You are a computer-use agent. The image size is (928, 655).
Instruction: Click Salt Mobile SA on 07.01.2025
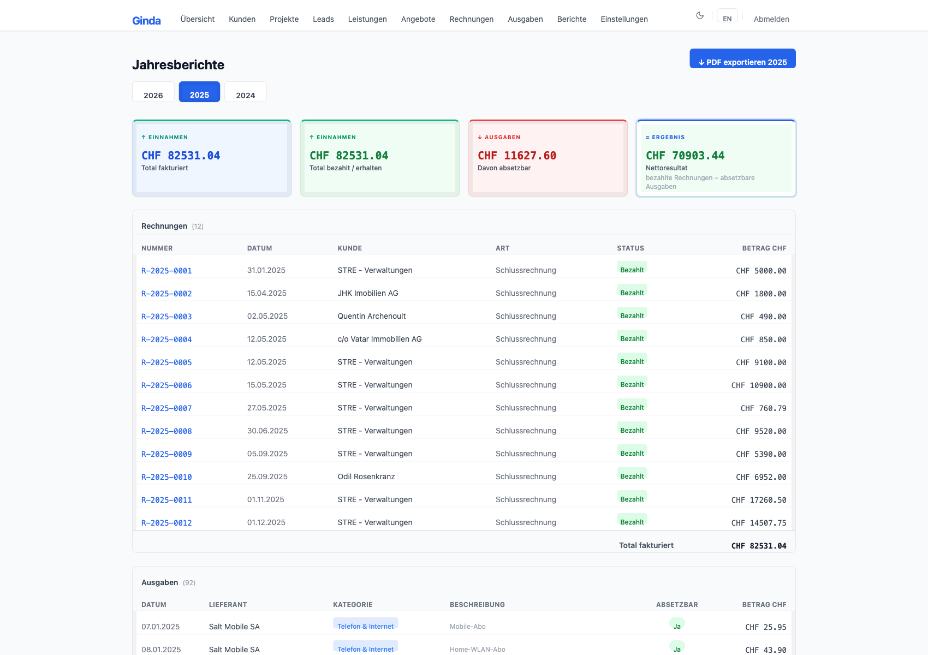(x=234, y=627)
